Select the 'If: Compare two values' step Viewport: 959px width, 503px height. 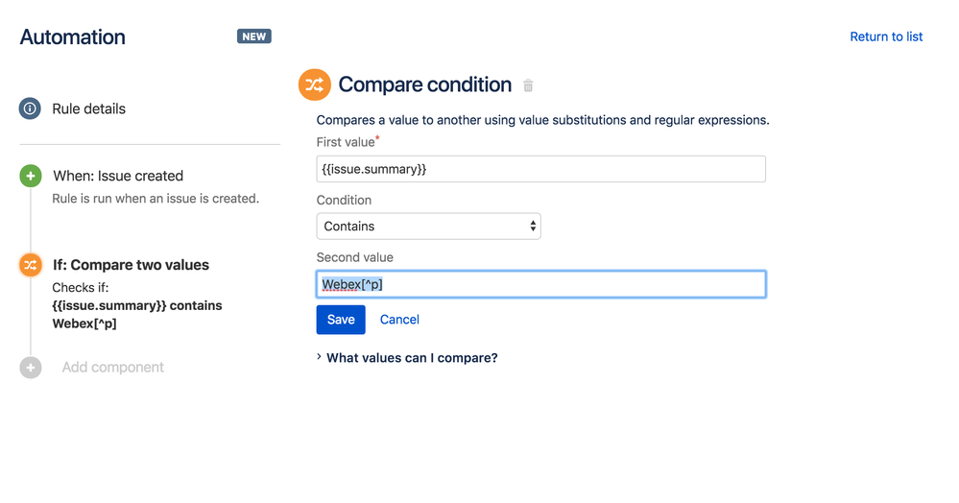[x=131, y=265]
